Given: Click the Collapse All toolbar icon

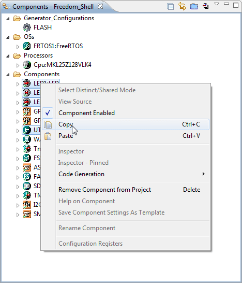Looking at the screenshot, I should coord(170,7).
